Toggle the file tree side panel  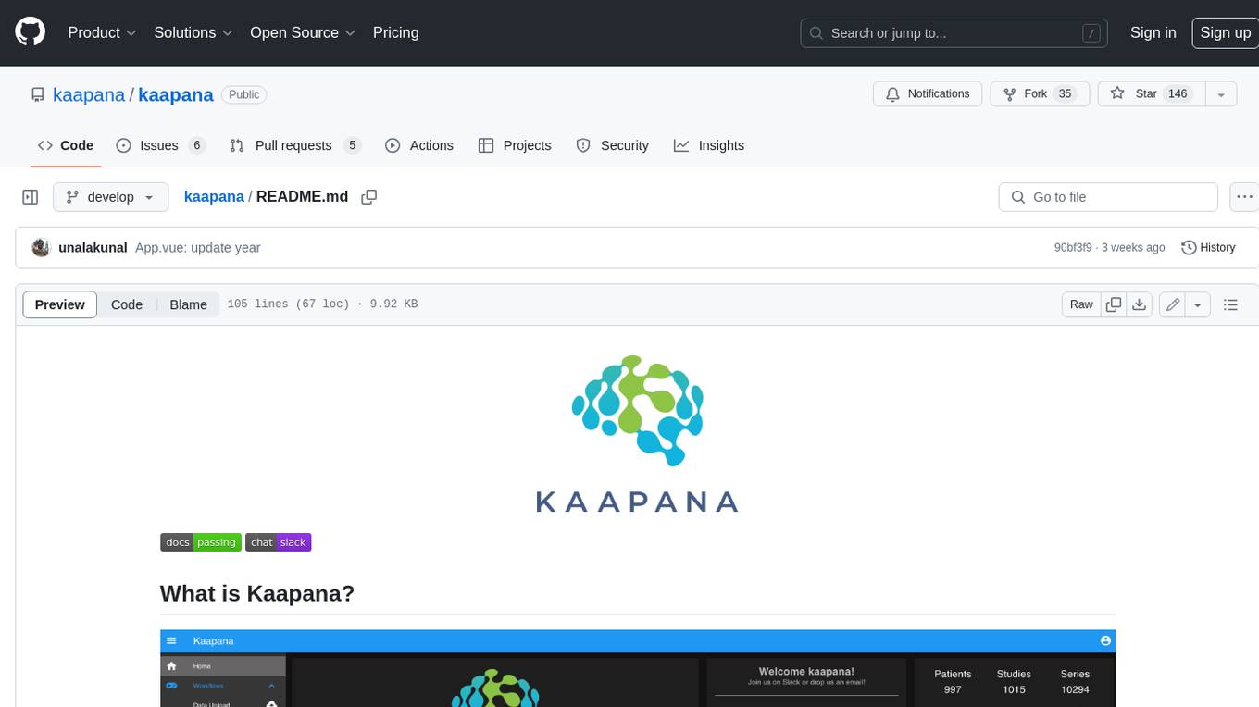pyautogui.click(x=30, y=197)
